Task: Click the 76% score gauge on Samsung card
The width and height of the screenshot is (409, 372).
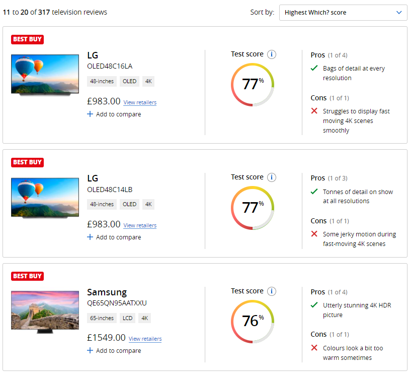Action: point(253,321)
